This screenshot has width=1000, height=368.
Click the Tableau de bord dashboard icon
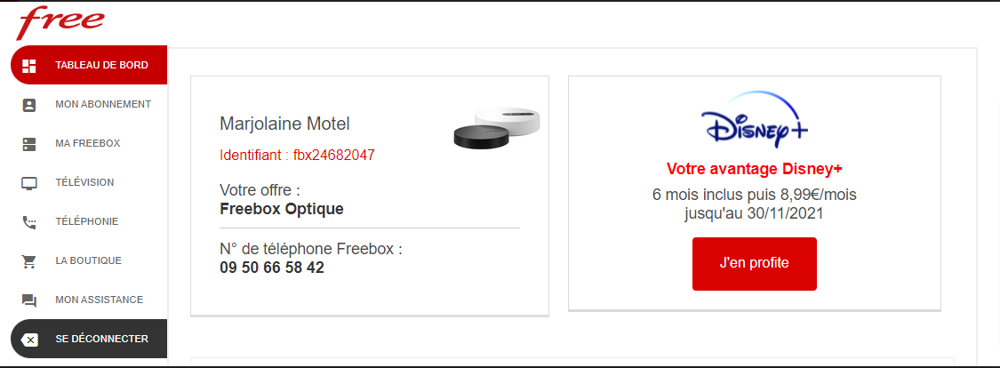click(x=29, y=65)
